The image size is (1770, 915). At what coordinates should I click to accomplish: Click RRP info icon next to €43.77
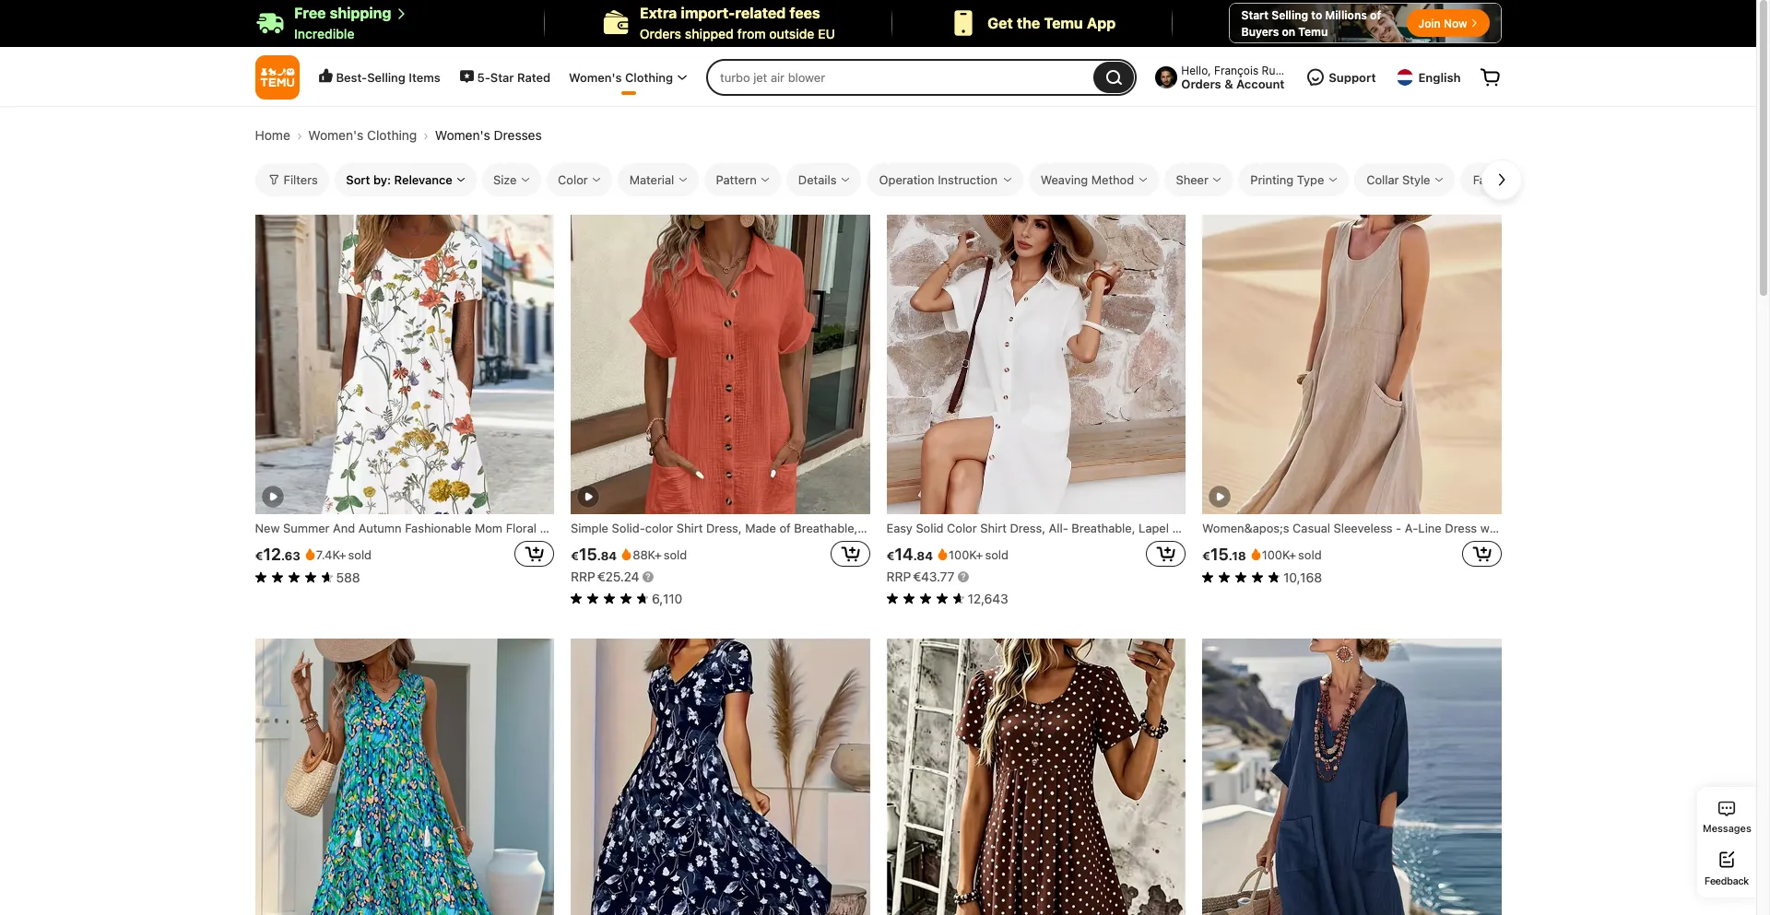point(963,577)
